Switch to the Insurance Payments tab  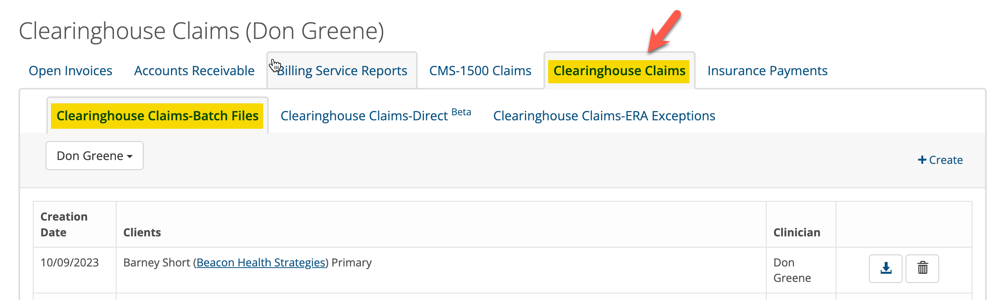pos(767,71)
